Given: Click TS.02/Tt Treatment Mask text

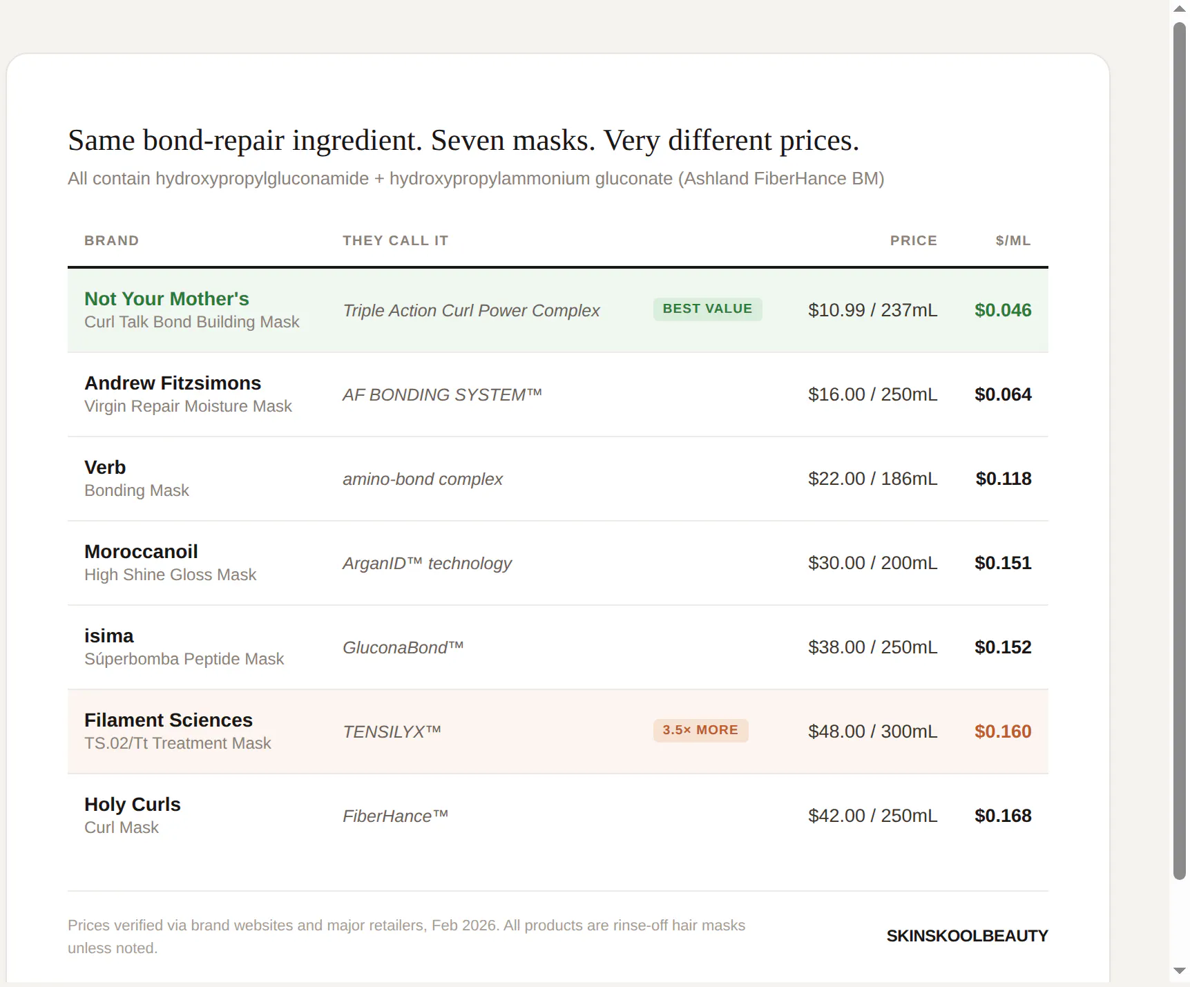Looking at the screenshot, I should click(x=177, y=743).
